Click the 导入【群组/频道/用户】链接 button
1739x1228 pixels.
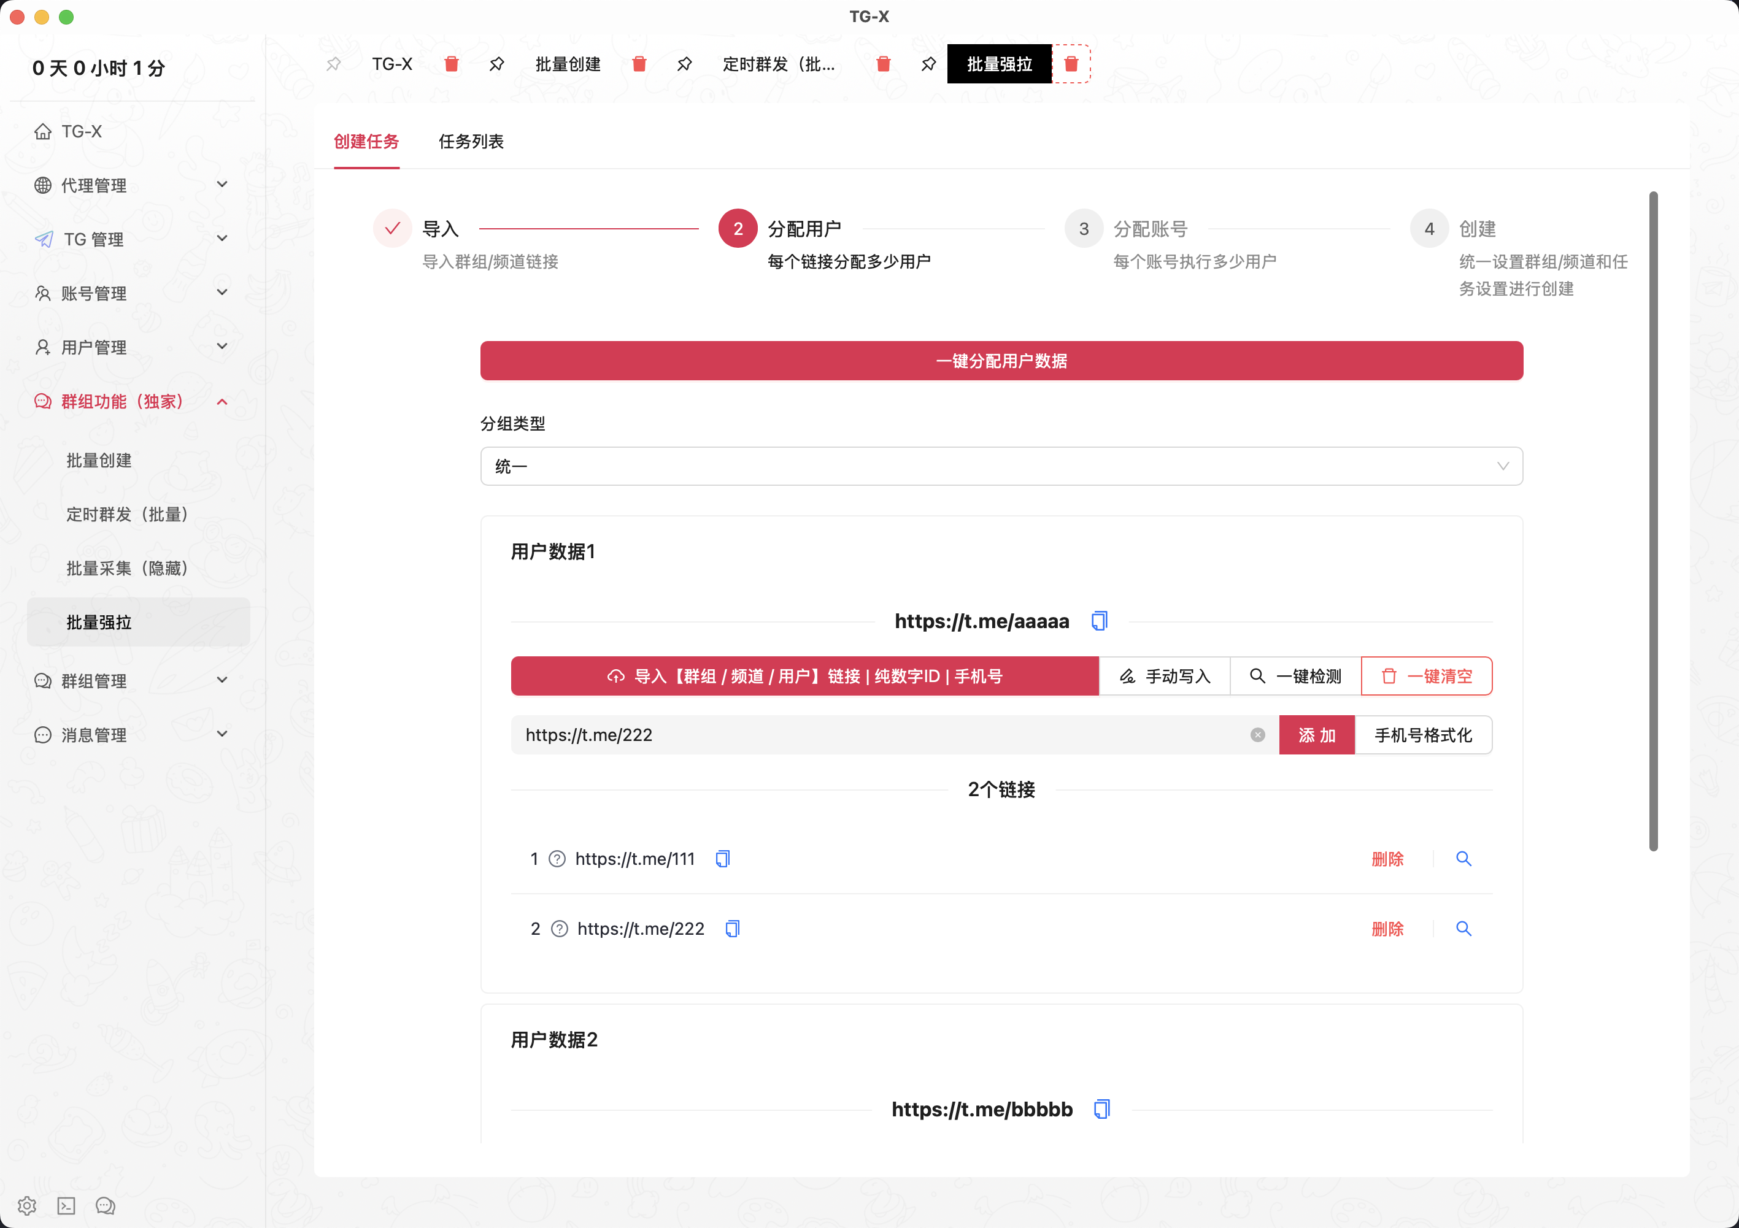pos(804,676)
